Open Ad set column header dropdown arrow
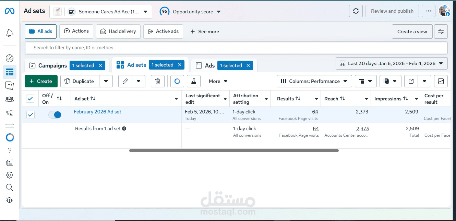 click(176, 99)
